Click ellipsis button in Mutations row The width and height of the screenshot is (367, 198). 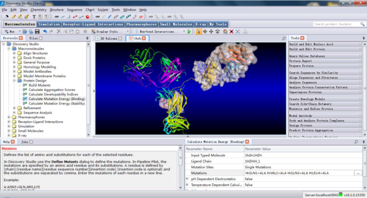[x=358, y=173]
